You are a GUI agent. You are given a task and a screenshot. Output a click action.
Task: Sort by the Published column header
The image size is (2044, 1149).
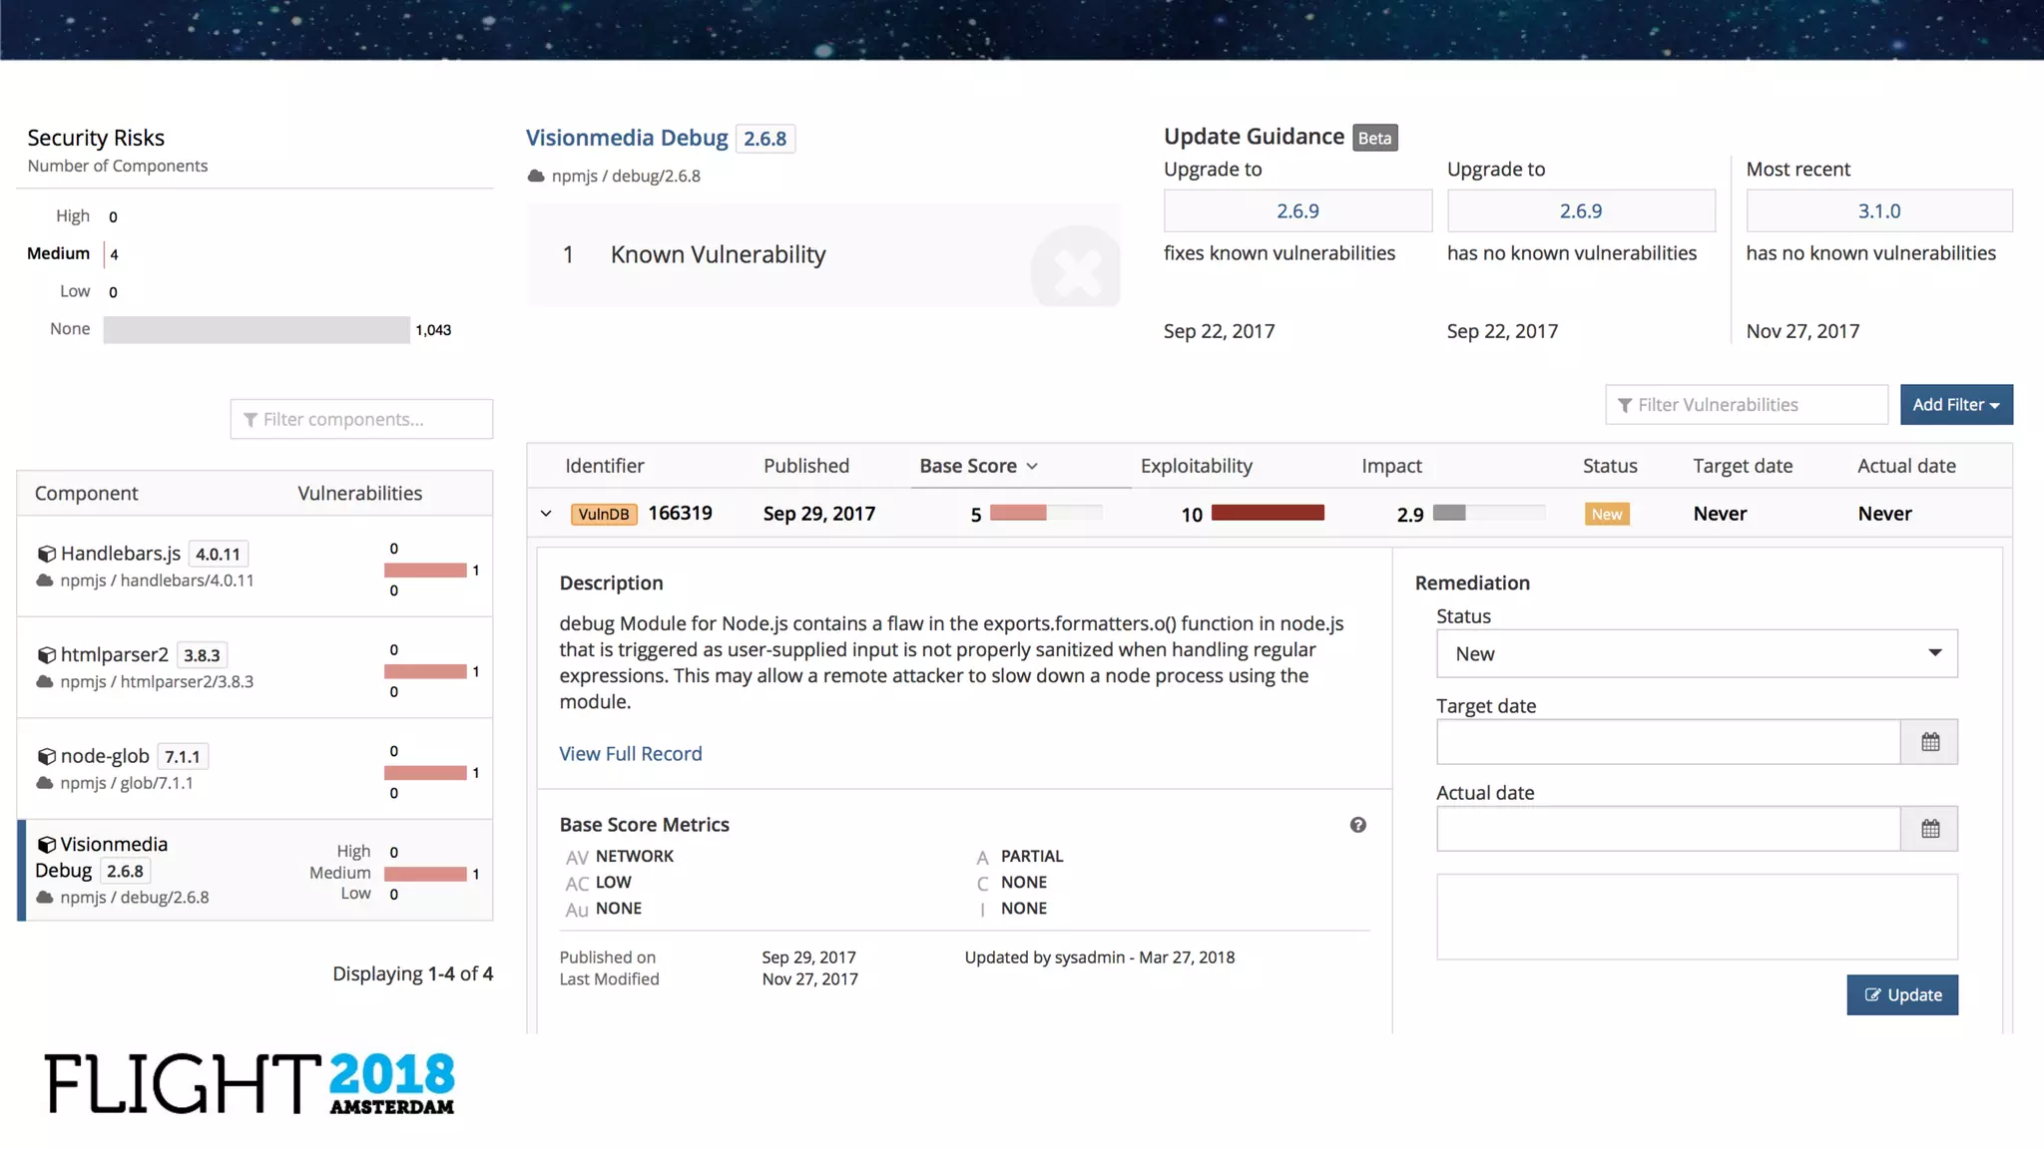[x=805, y=466]
